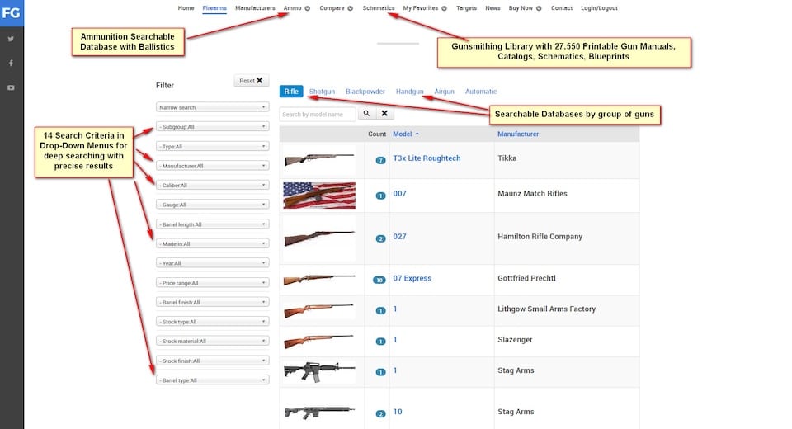Switch to the Shotgun tab

tap(322, 92)
